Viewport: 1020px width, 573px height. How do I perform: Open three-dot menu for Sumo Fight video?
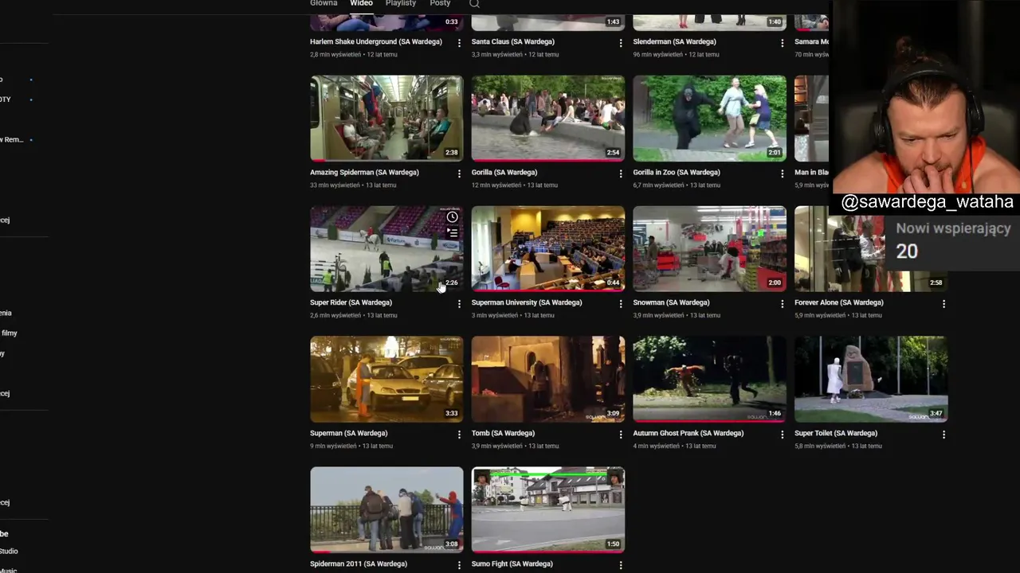(x=621, y=565)
